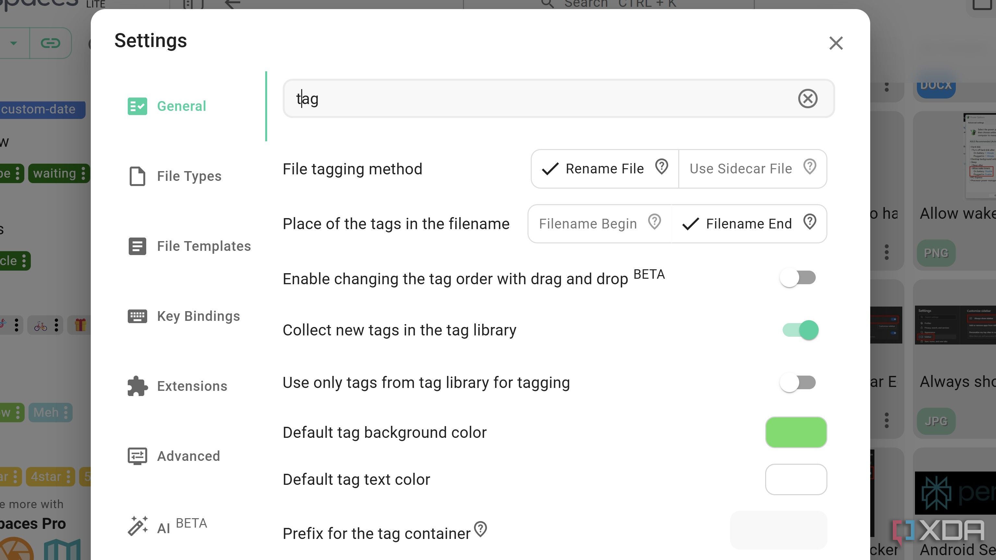Show help for Filename Begin option

coord(654,222)
